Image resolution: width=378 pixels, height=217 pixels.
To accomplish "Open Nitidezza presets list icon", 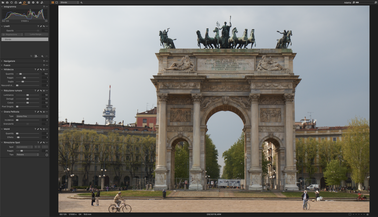I will point(44,70).
